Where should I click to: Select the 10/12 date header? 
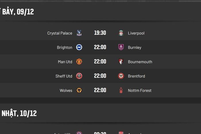pyautogui.click(x=18, y=113)
